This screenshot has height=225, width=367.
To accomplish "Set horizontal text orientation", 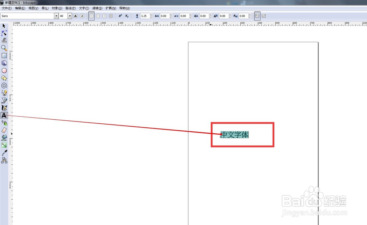I will tap(257, 16).
